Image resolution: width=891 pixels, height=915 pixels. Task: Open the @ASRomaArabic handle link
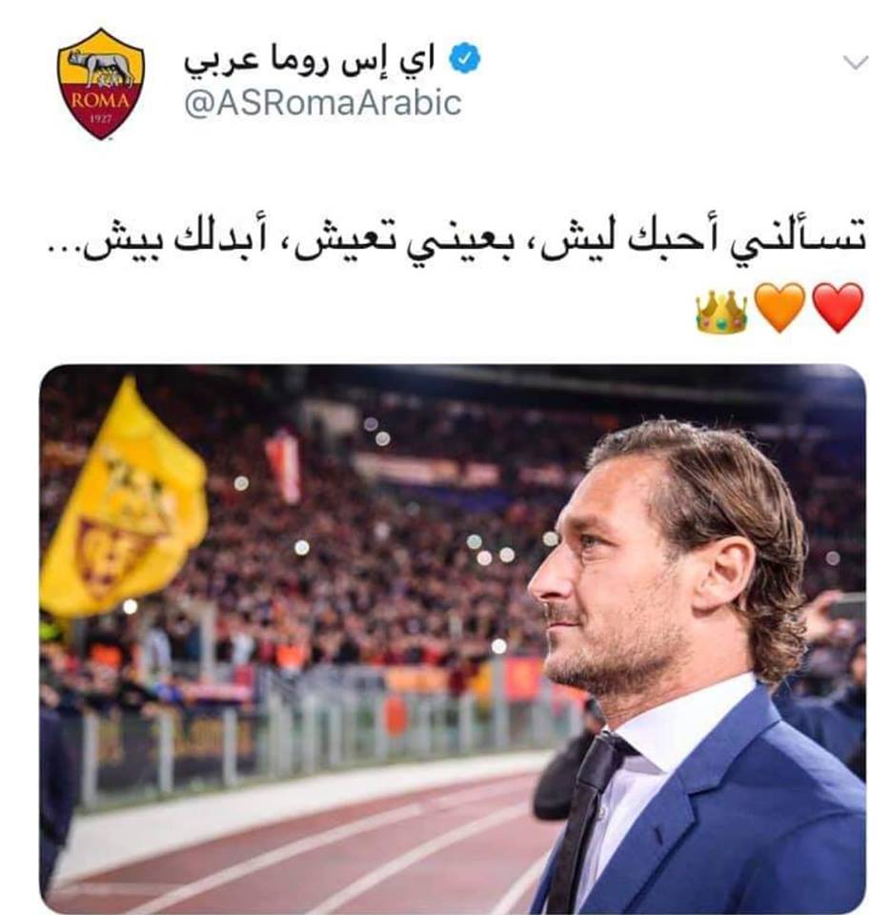(323, 103)
